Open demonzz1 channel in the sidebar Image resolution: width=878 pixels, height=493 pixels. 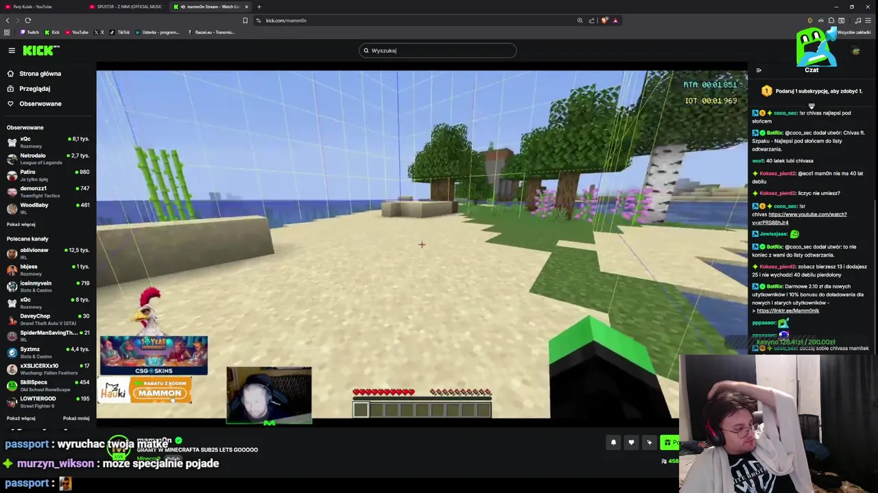click(x=48, y=192)
